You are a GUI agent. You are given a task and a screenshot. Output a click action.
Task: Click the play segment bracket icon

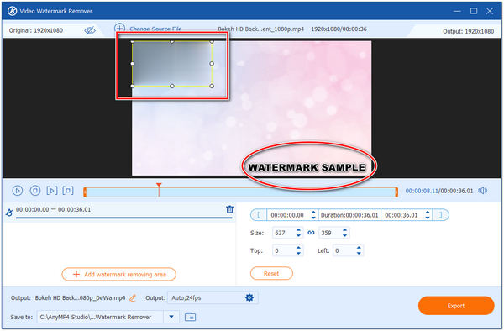point(52,191)
